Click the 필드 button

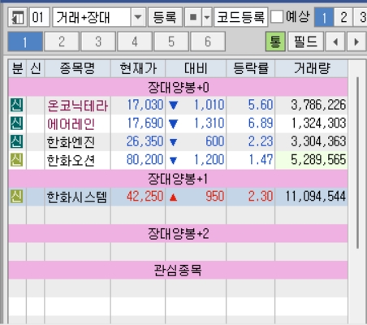pyautogui.click(x=305, y=41)
